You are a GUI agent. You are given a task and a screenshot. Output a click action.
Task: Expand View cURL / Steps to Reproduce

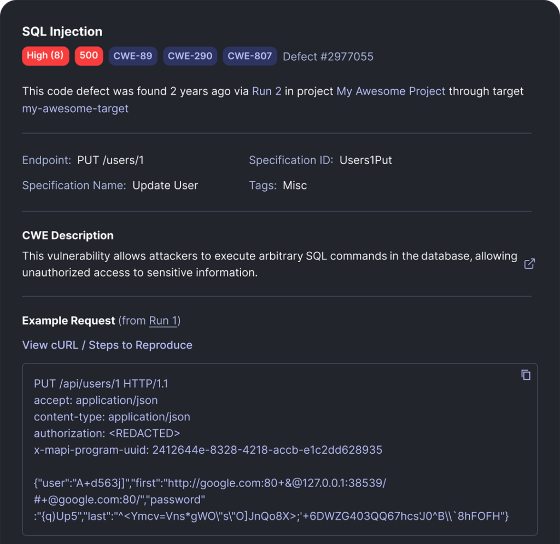click(107, 345)
